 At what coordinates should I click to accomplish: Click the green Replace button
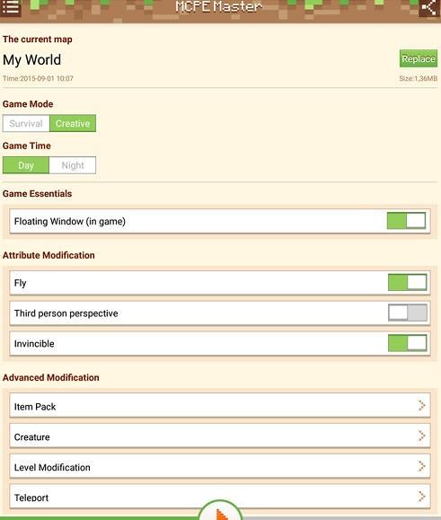click(419, 58)
